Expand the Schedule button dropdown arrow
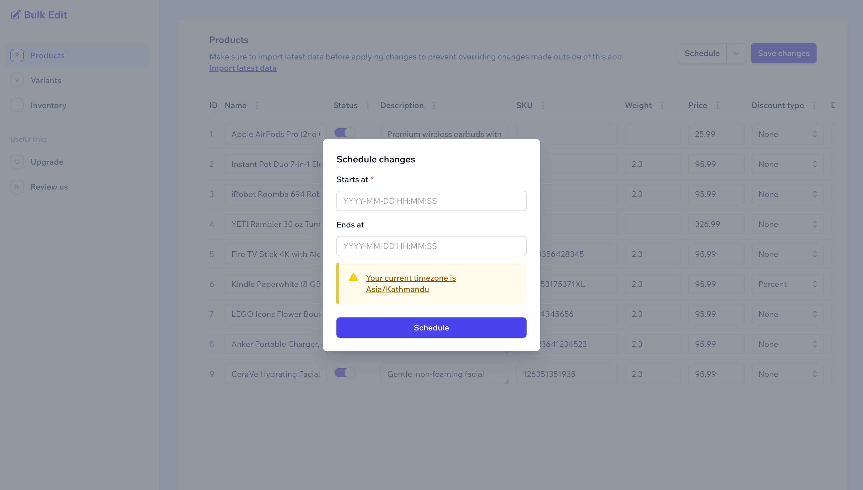The width and height of the screenshot is (863, 490). pos(736,53)
